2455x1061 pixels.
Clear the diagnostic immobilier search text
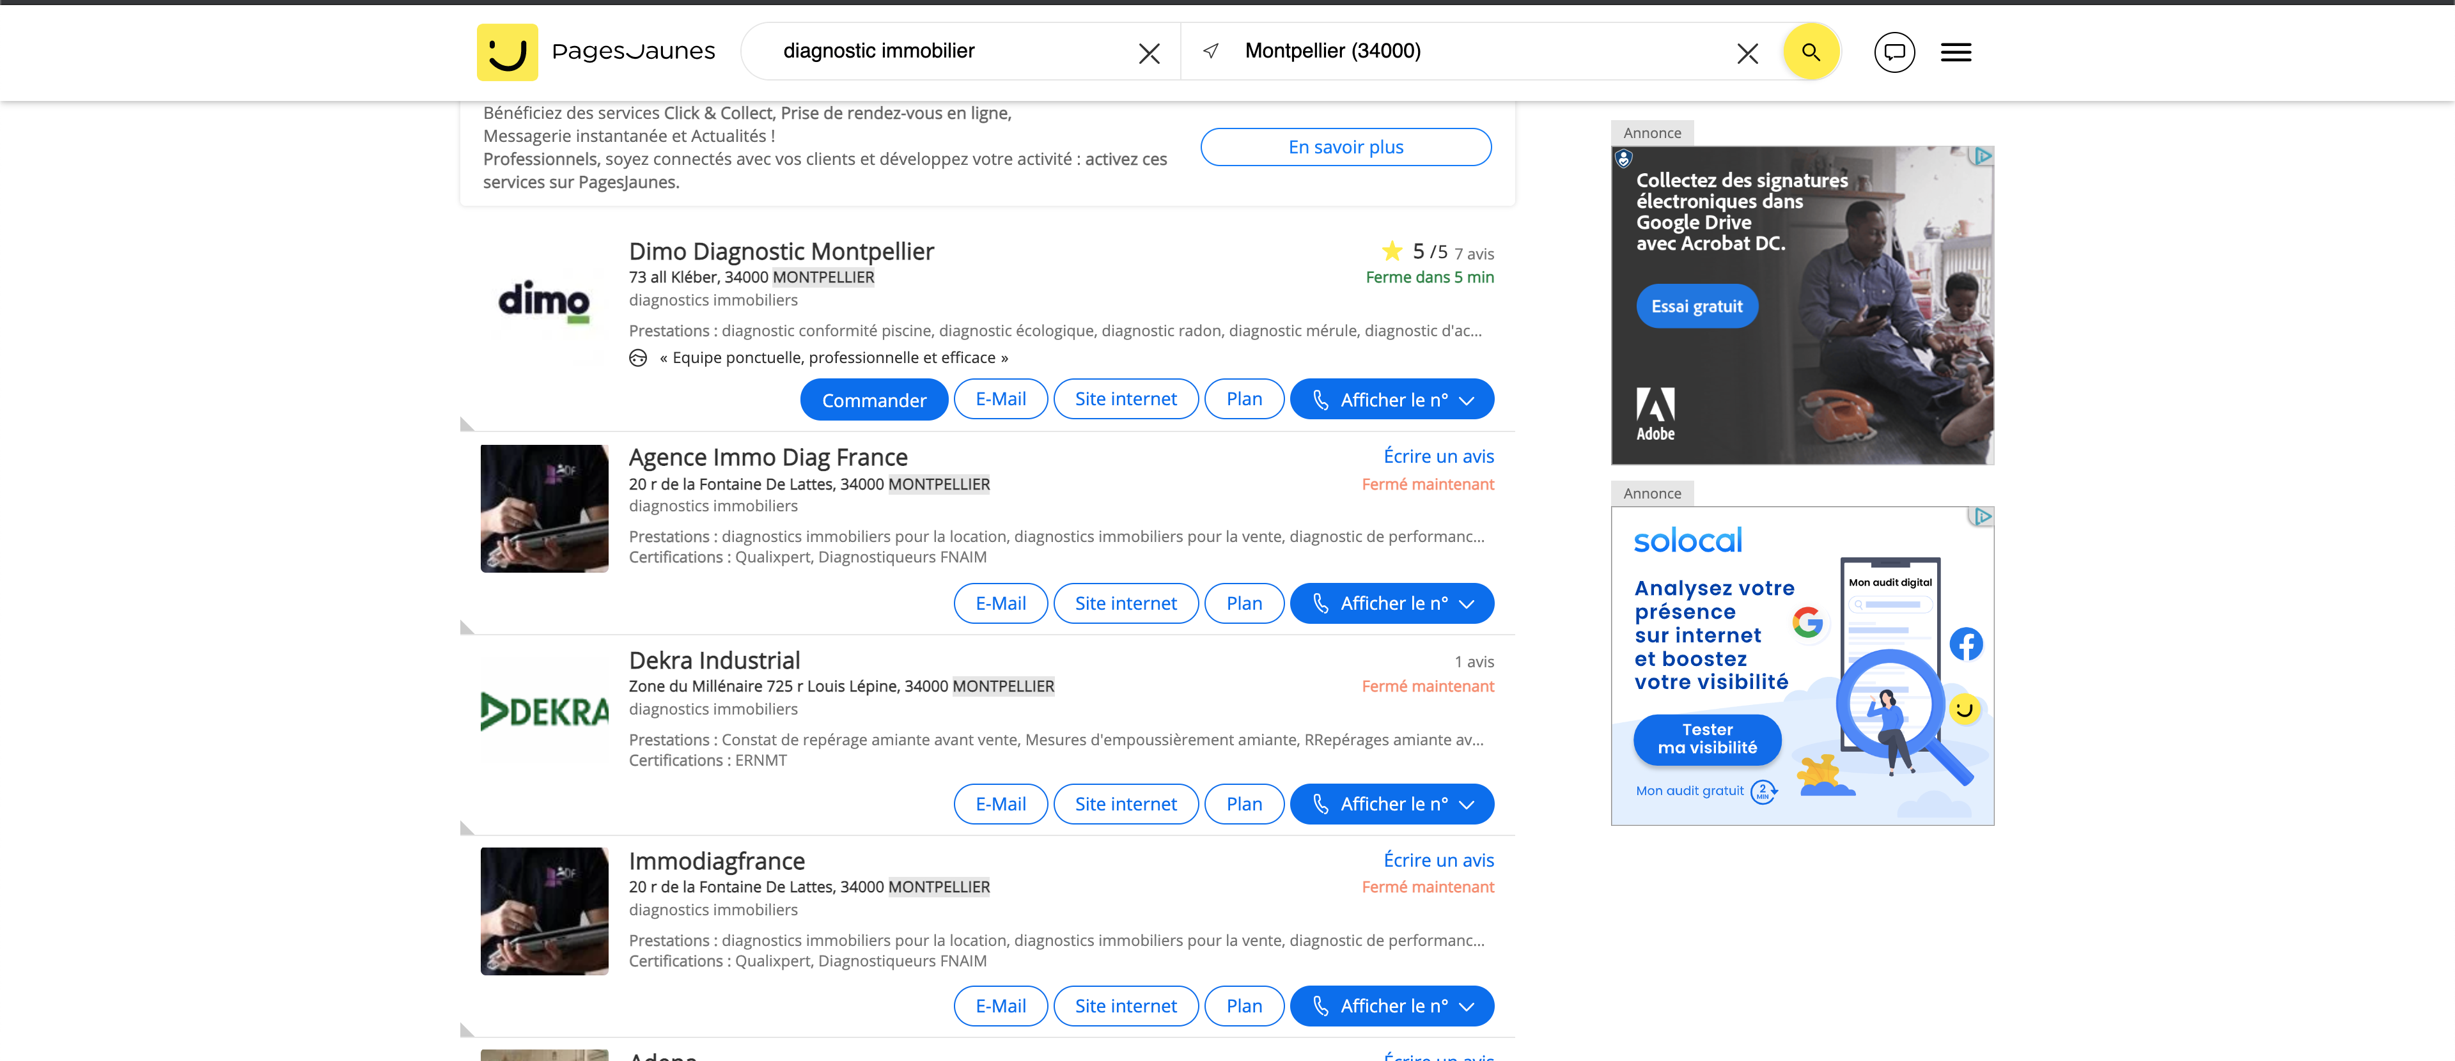pyautogui.click(x=1148, y=53)
